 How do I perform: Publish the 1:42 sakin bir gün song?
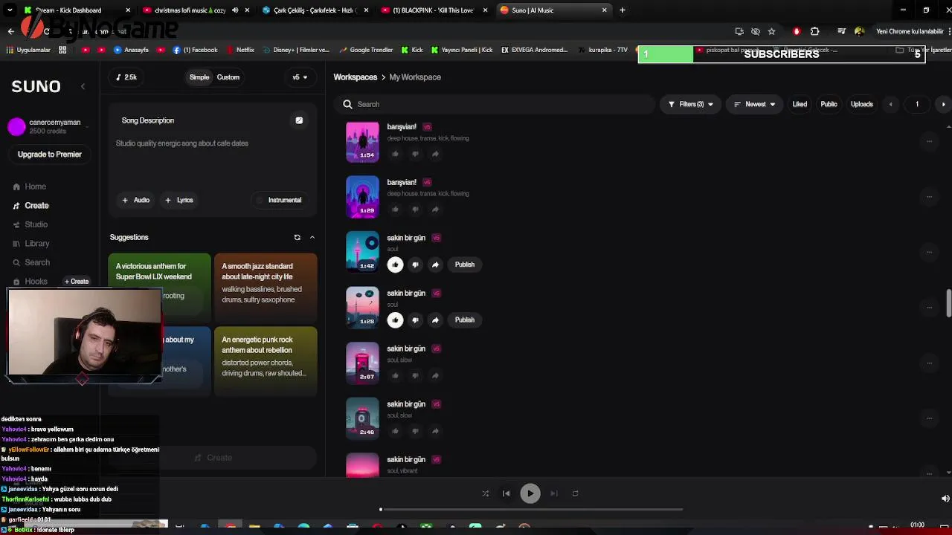pyautogui.click(x=464, y=265)
